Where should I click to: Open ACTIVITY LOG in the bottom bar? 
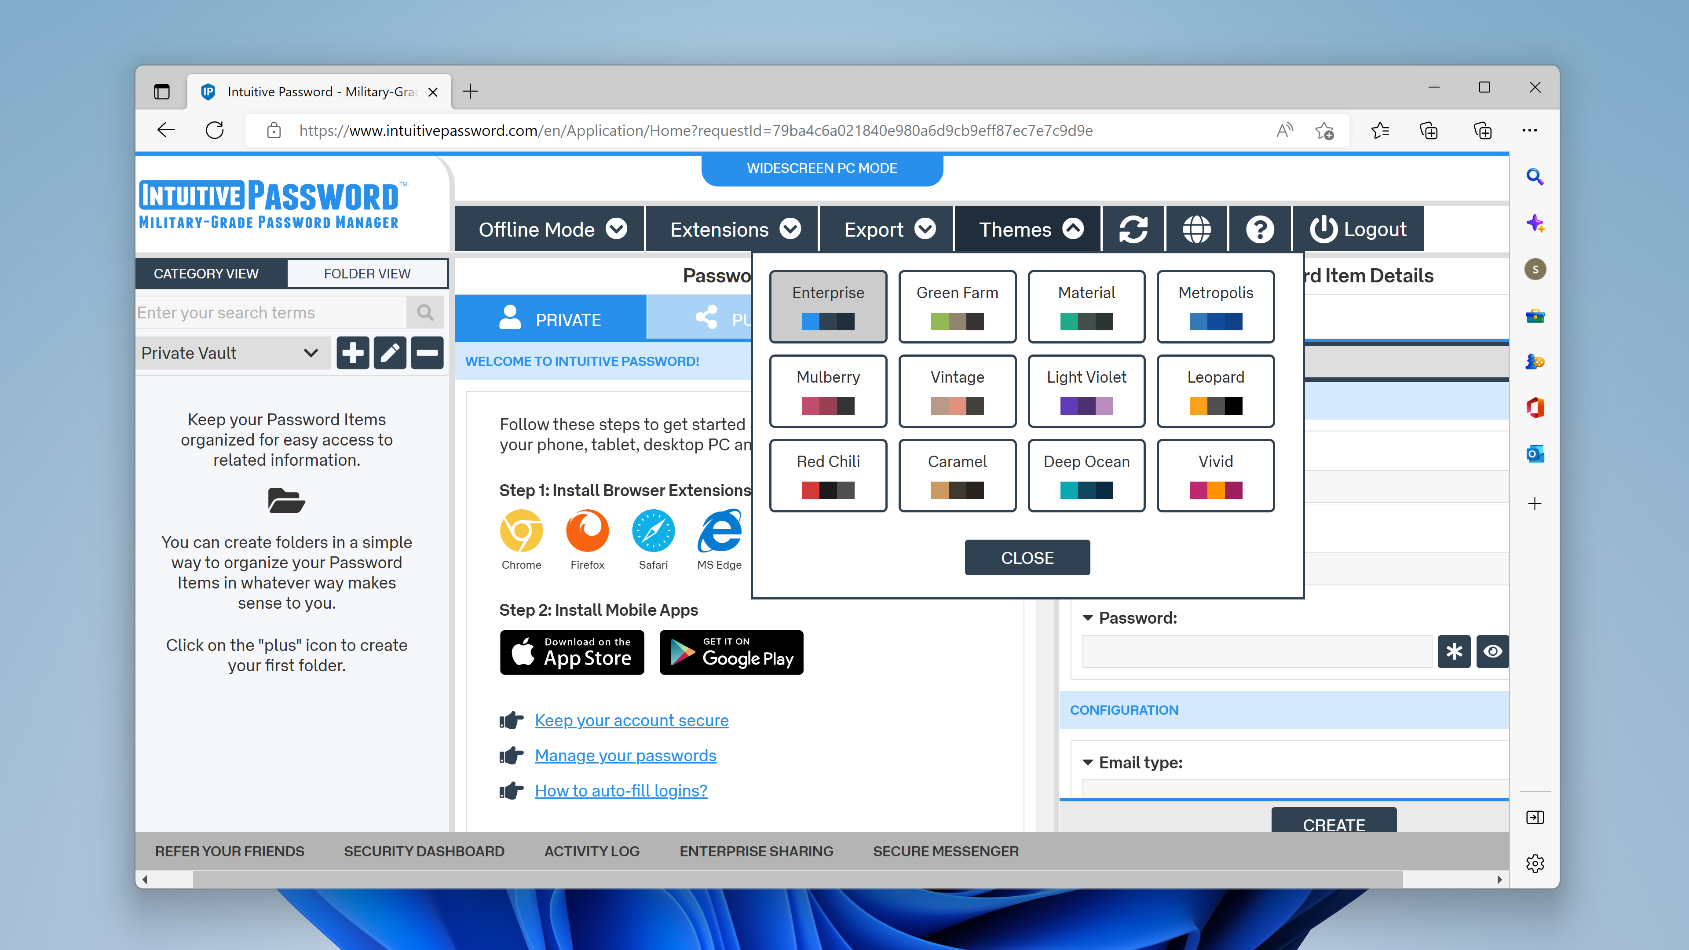[x=592, y=851]
